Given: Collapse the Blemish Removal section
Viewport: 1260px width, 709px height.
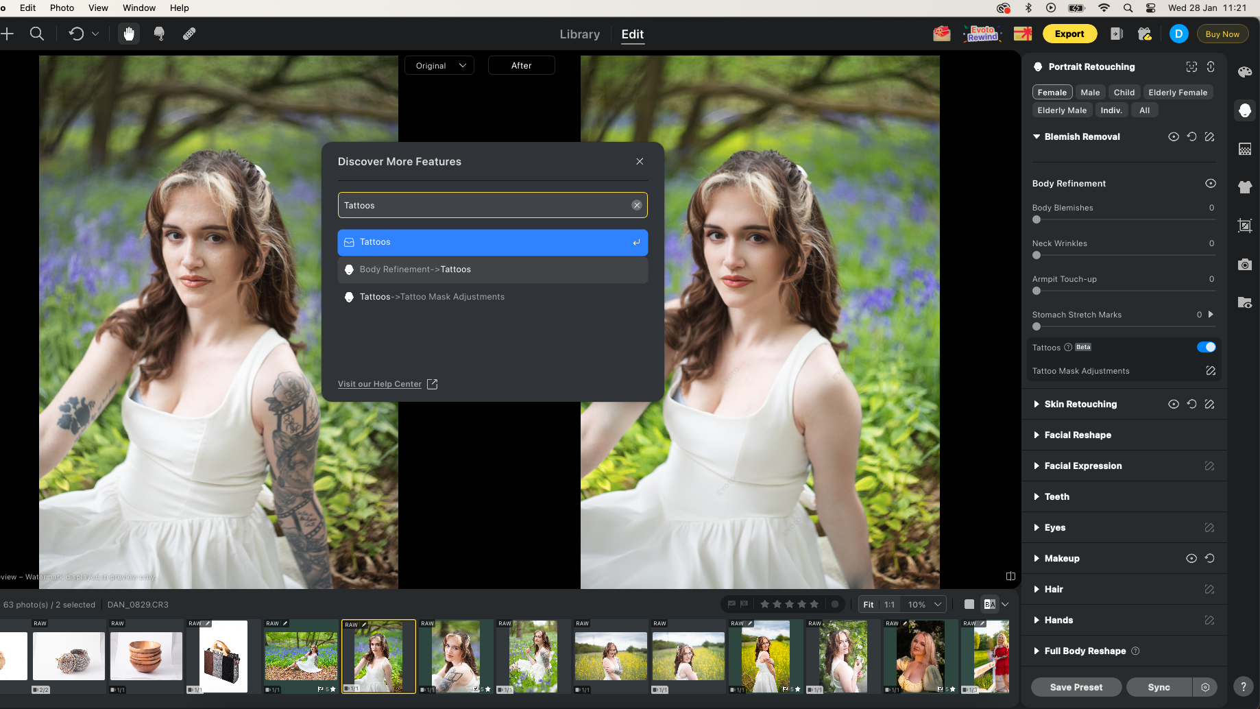Looking at the screenshot, I should coord(1037,136).
